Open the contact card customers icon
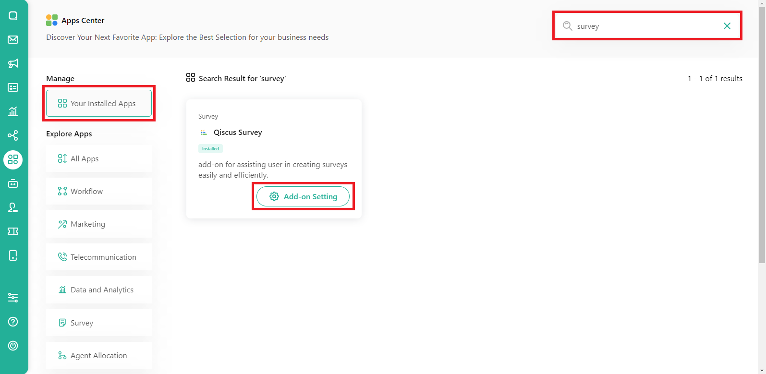Image resolution: width=766 pixels, height=374 pixels. pos(13,87)
